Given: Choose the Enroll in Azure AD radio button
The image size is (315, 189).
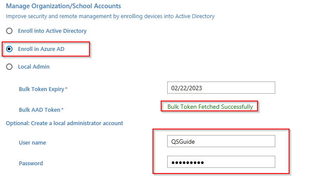Looking at the screenshot, I should point(9,49).
